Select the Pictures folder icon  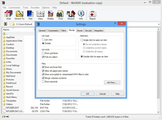click(4, 79)
